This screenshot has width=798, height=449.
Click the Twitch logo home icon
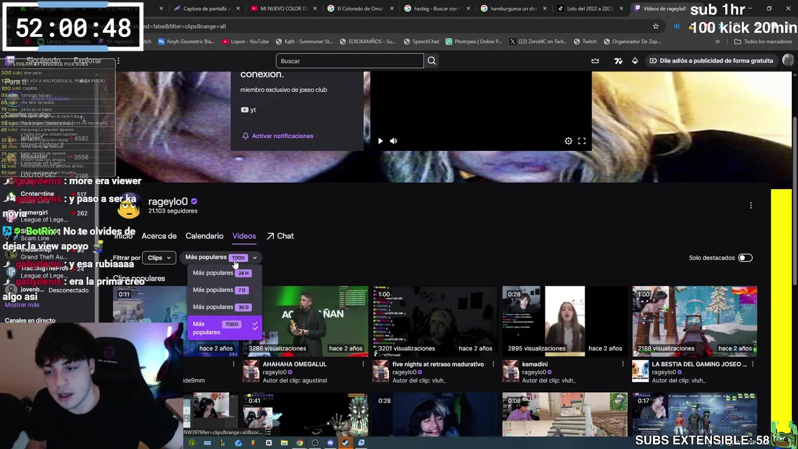pyautogui.click(x=9, y=61)
